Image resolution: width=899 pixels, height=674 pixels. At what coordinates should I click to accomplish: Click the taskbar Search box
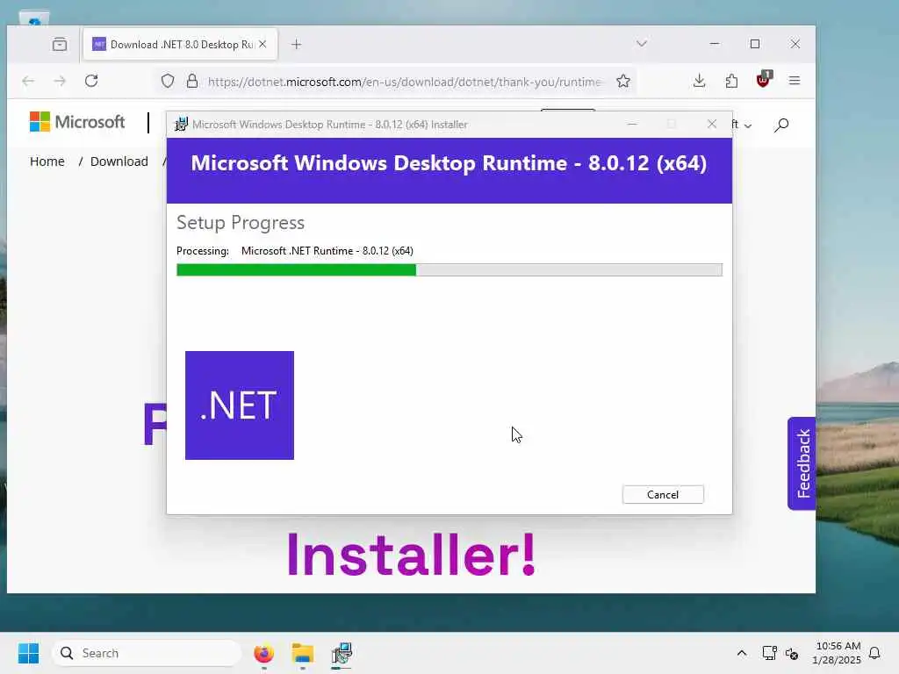pos(147,653)
